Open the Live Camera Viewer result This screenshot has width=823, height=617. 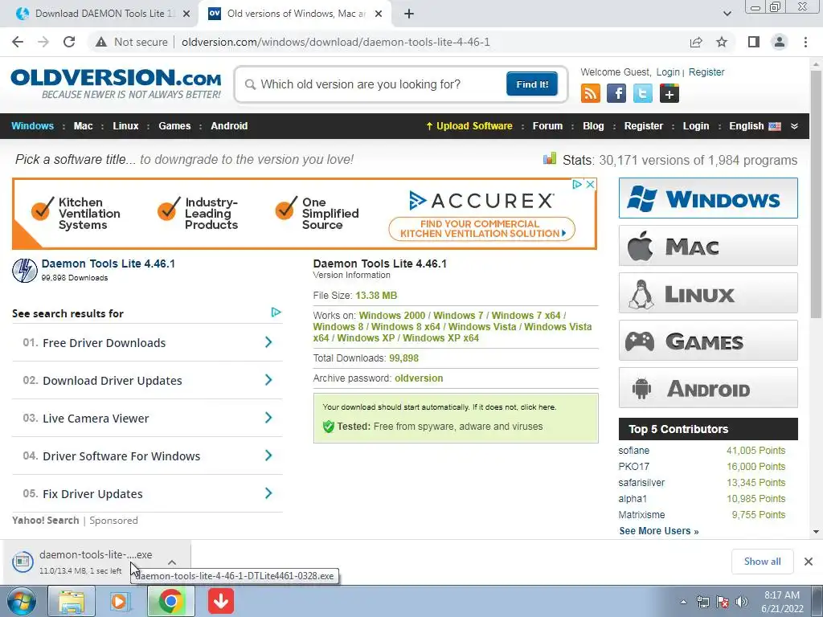point(148,418)
